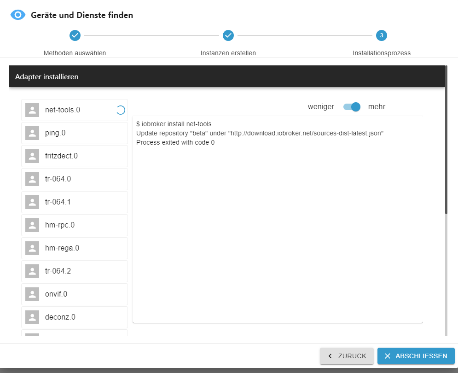Click the onvif.0 adapter avatar icon
Screen dimensions: 458x373
(x=32, y=294)
